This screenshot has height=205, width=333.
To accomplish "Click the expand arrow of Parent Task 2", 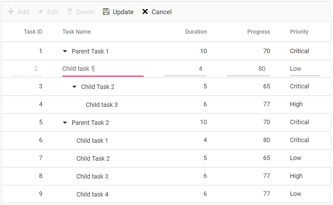I will pos(65,123).
